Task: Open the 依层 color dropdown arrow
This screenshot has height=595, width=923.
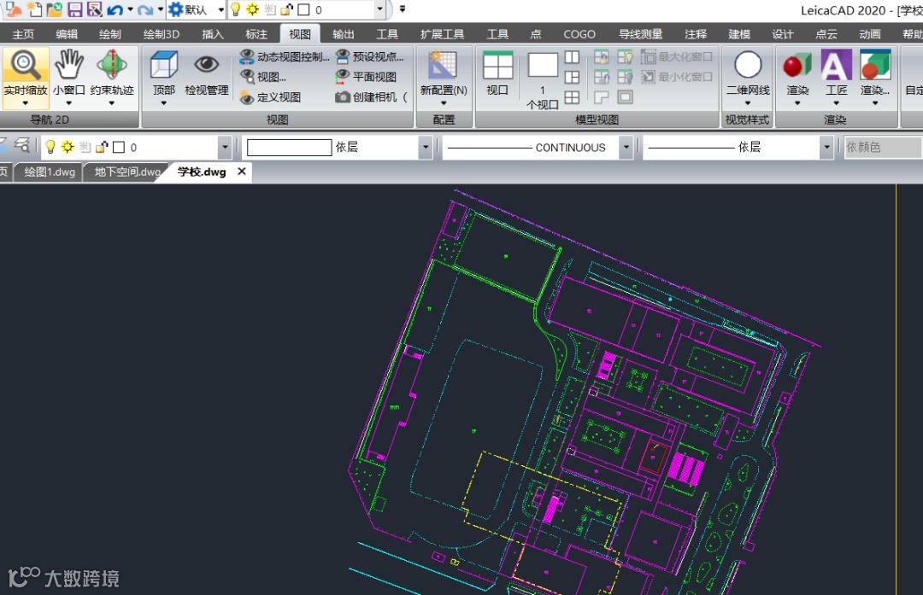Action: (425, 147)
